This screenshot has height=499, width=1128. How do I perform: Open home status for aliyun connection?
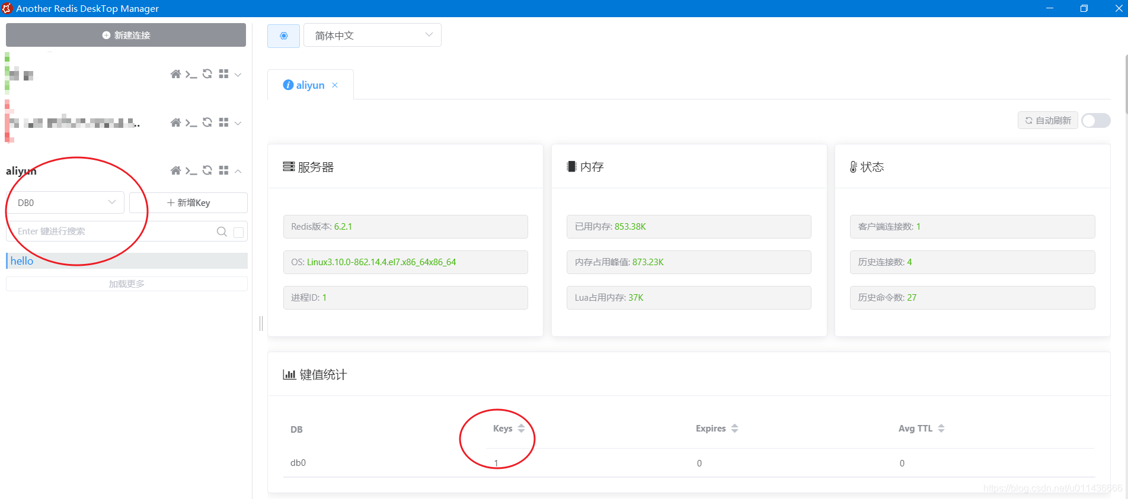[x=175, y=170]
